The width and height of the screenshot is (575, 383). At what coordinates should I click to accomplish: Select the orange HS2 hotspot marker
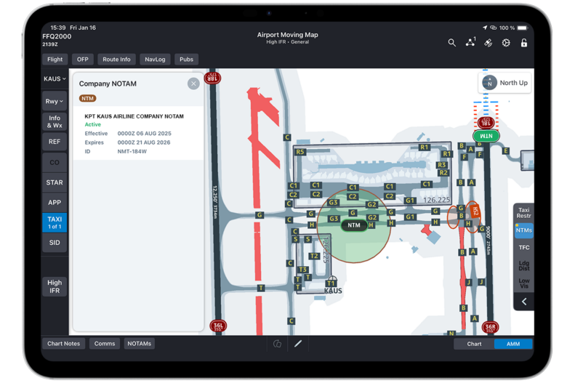475,211
